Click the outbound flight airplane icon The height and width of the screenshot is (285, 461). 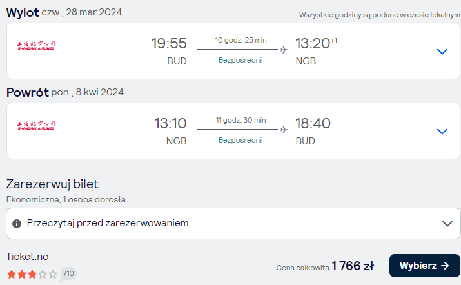coord(284,50)
